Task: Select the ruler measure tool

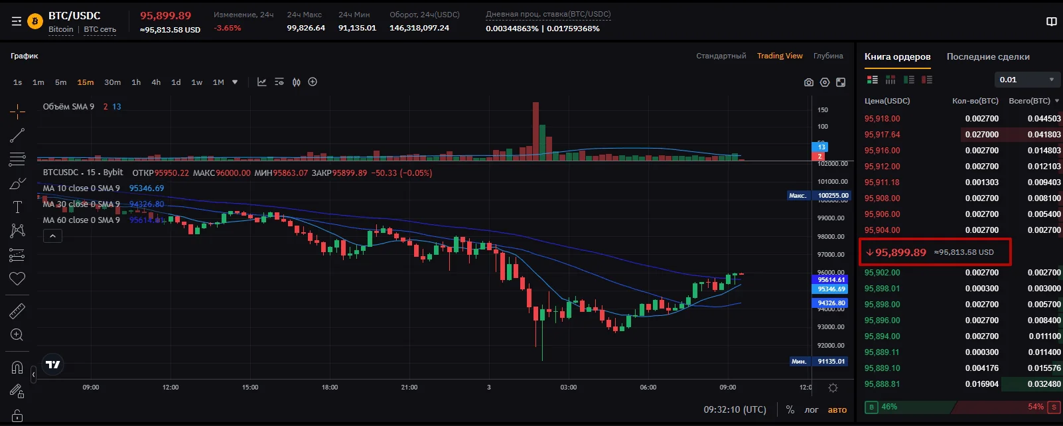Action: (x=17, y=311)
